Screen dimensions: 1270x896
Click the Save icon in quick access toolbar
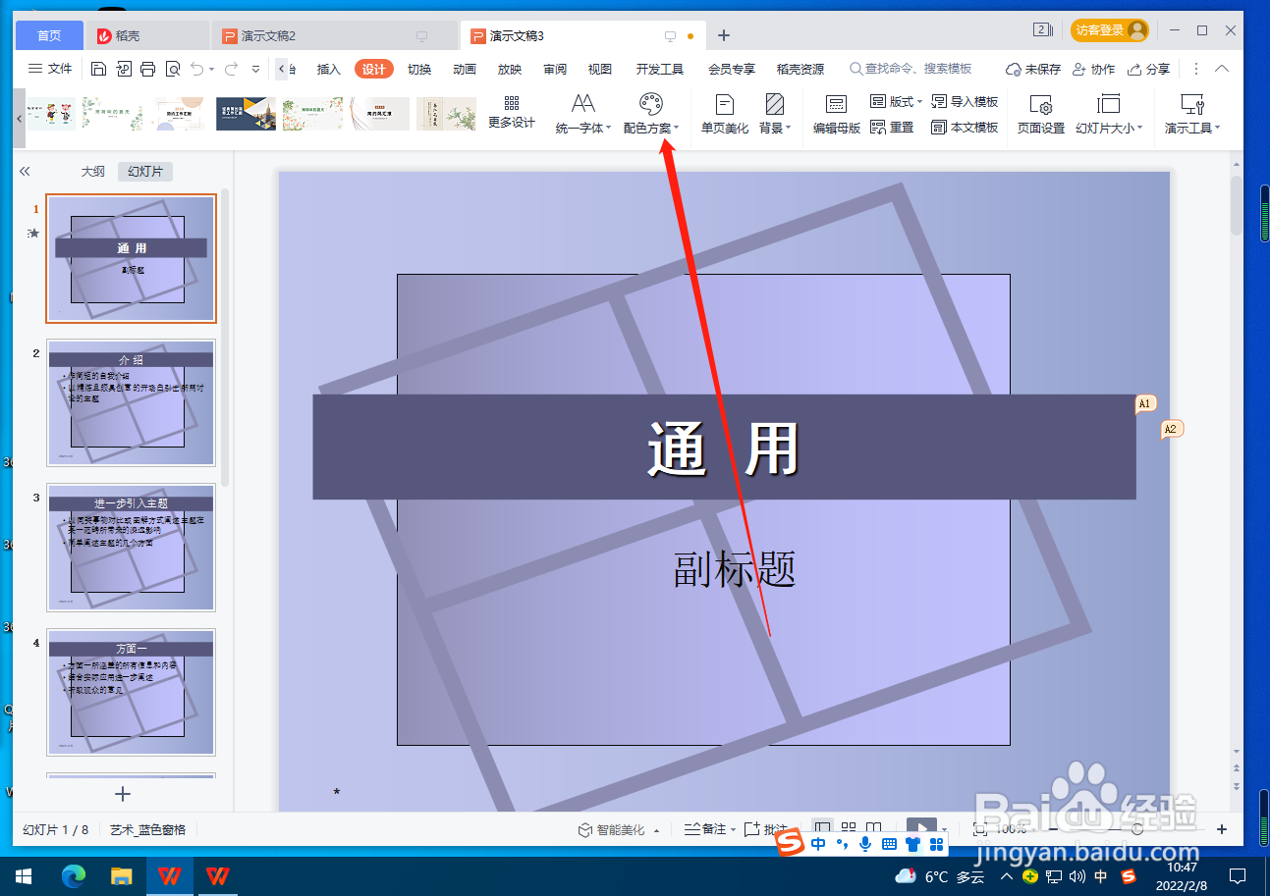98,69
